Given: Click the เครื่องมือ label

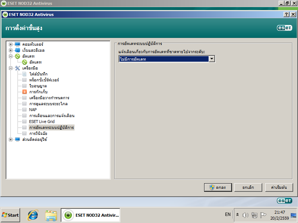Looking at the screenshot, I should tap(30, 68).
